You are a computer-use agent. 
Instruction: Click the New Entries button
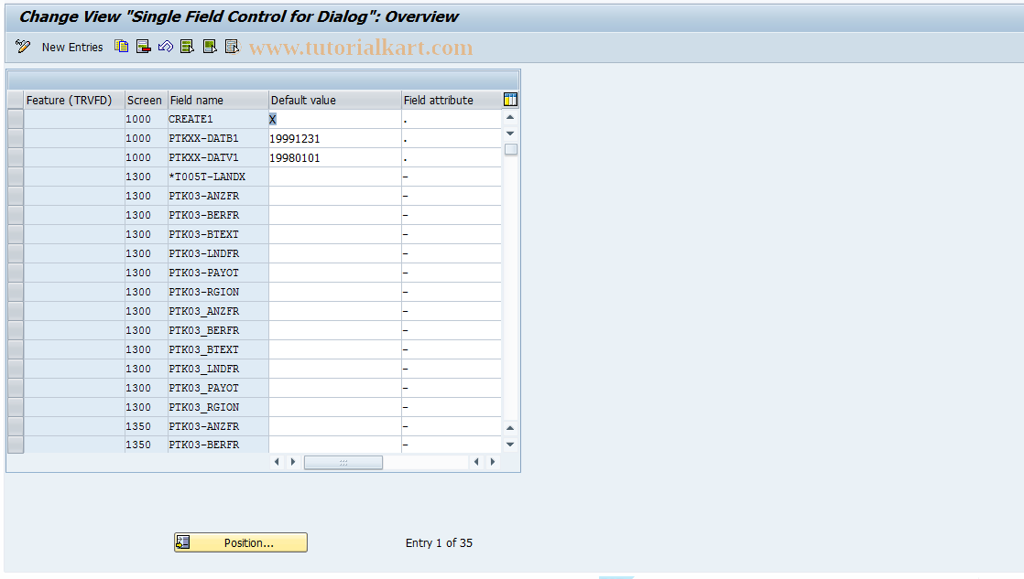72,47
